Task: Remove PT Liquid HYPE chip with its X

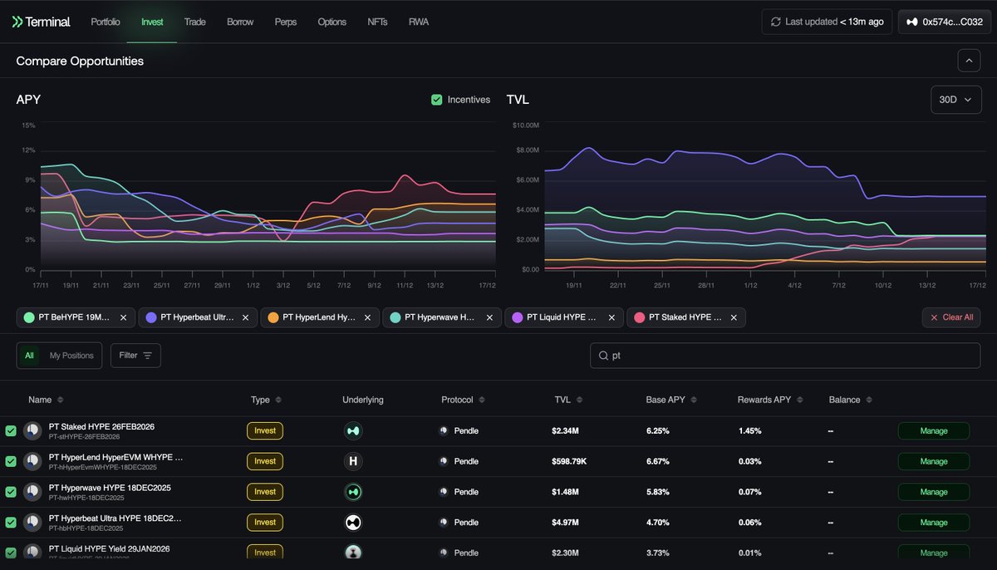Action: pyautogui.click(x=611, y=317)
